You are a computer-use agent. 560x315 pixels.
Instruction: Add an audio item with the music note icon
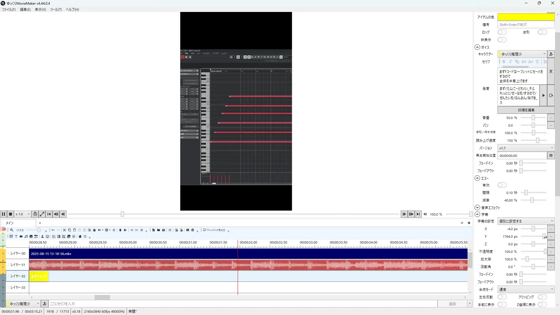tap(26, 237)
